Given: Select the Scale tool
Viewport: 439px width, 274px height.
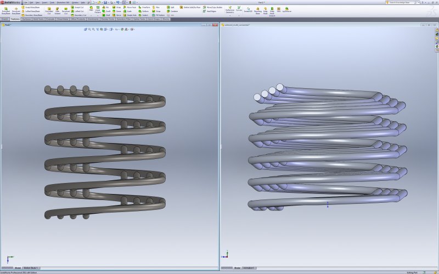Looking at the screenshot, I should pyautogui.click(x=127, y=11).
